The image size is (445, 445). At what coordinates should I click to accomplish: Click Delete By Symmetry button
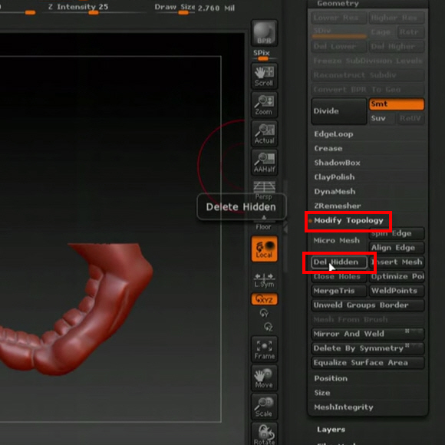(x=368, y=348)
